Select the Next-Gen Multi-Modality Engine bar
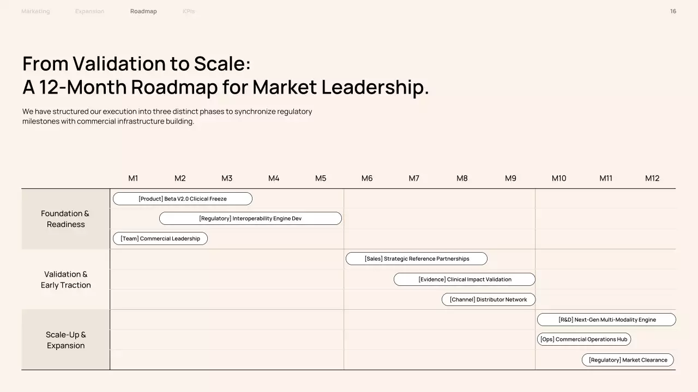The height and width of the screenshot is (392, 698). (606, 320)
